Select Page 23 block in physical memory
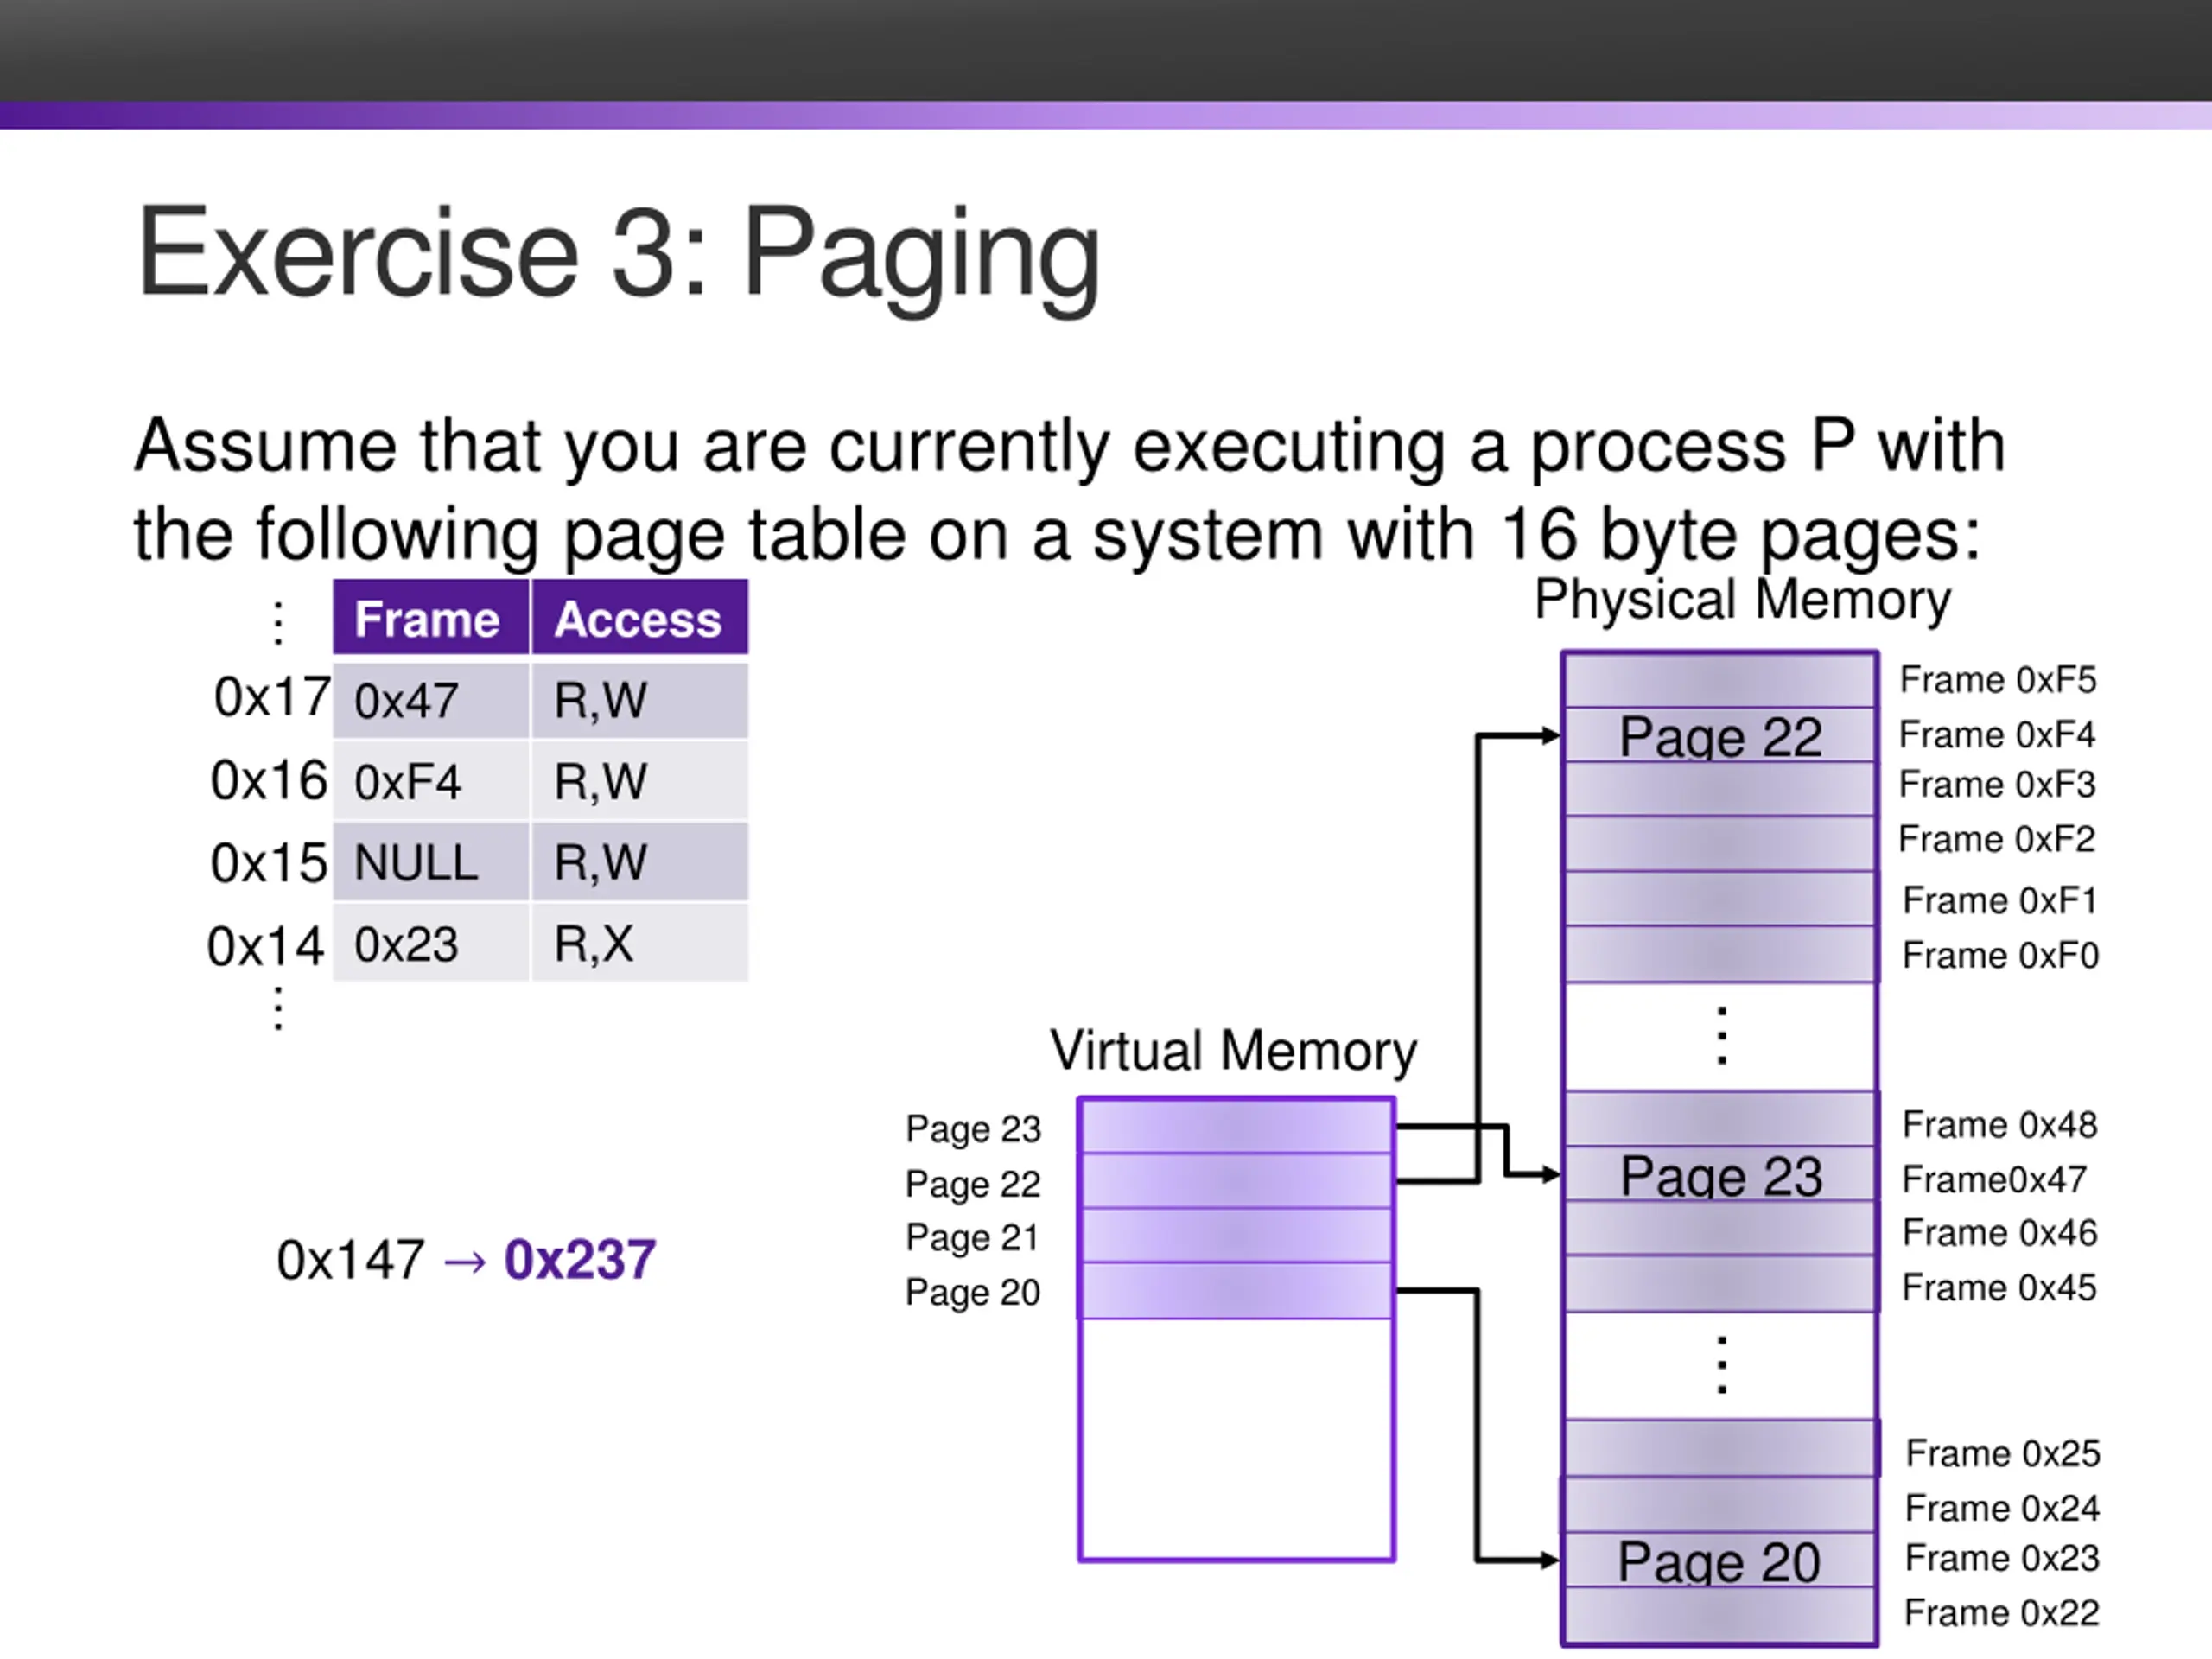 [x=1720, y=1175]
